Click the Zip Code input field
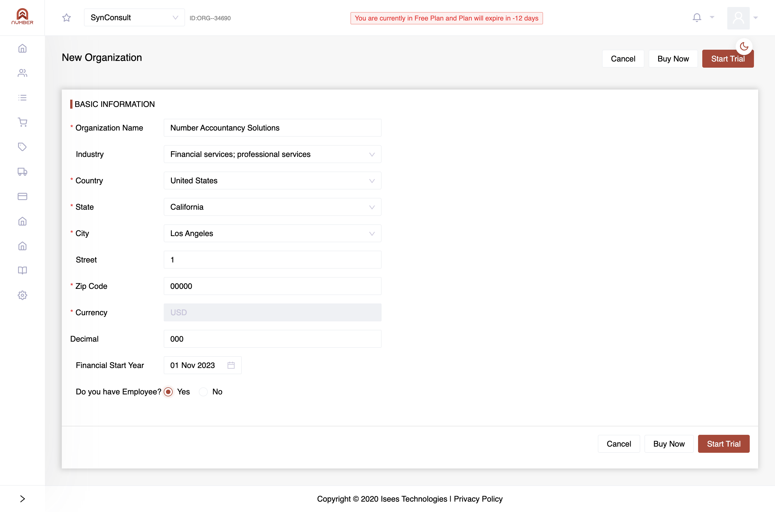Viewport: 775px width, 512px height. [272, 286]
